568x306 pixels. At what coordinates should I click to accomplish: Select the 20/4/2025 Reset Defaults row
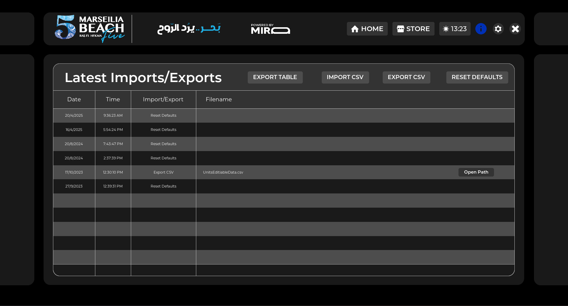tap(163, 116)
